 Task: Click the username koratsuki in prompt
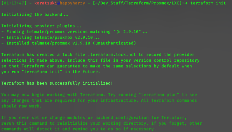pyautogui.click(x=46, y=3)
